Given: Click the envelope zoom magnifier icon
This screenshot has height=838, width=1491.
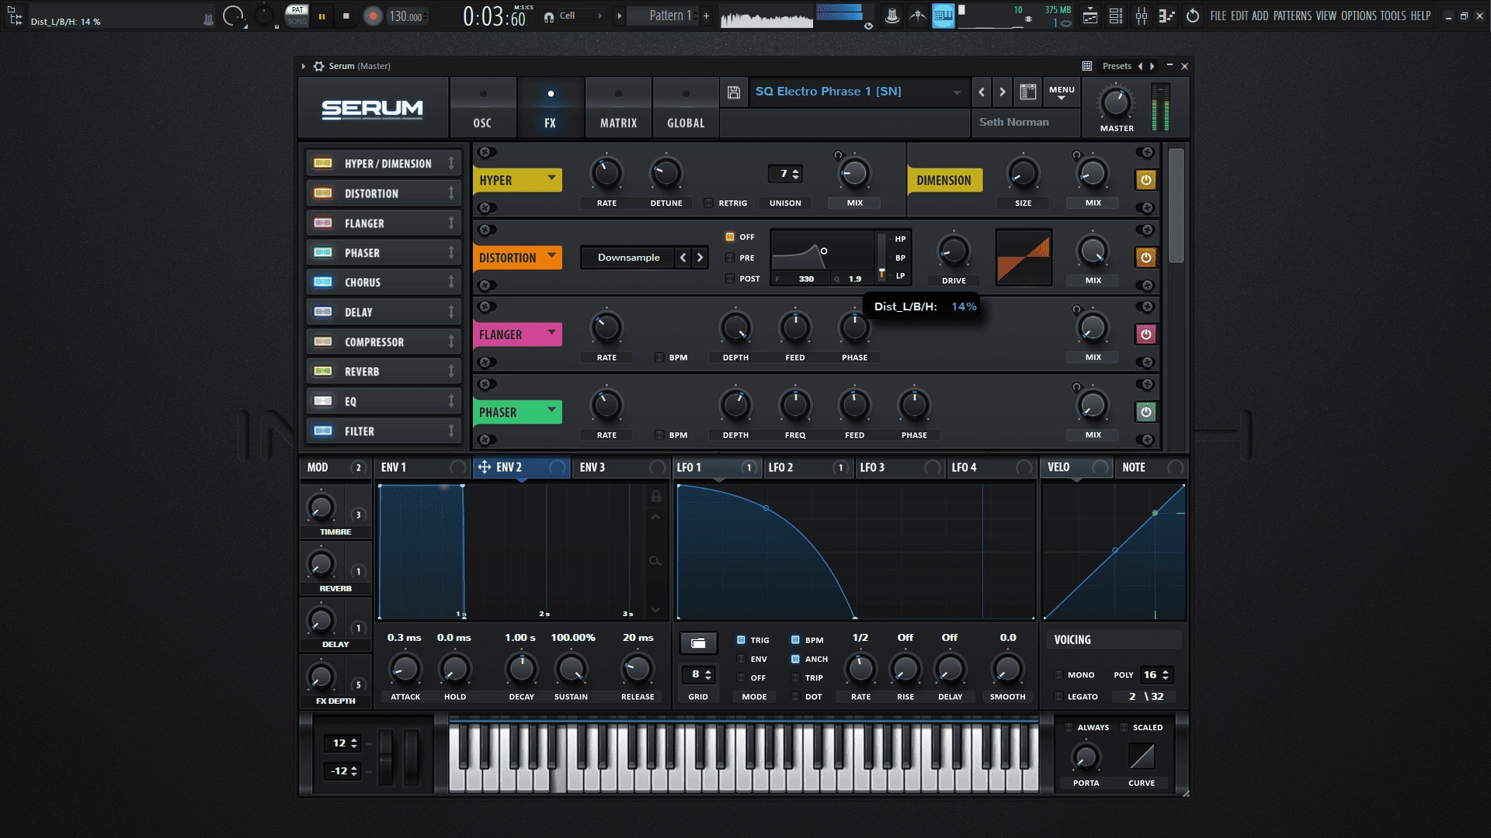Looking at the screenshot, I should [655, 560].
